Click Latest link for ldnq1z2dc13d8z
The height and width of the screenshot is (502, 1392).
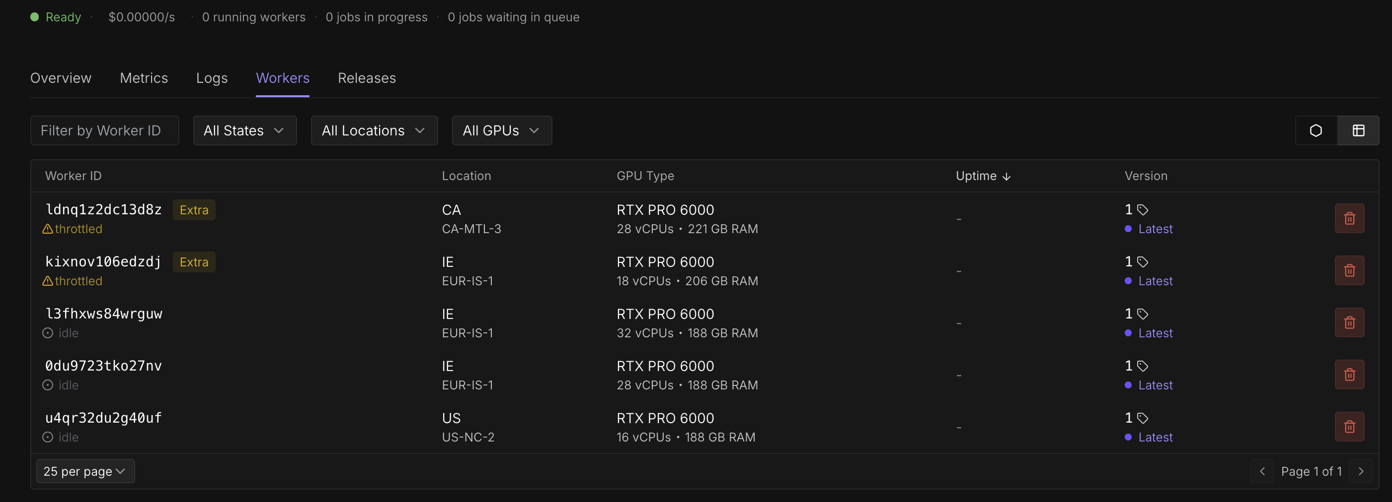point(1156,229)
